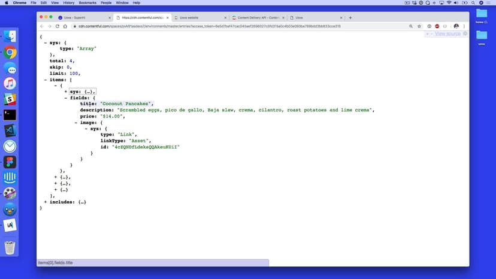Collapse the top-level sys object

[x=45, y=42]
